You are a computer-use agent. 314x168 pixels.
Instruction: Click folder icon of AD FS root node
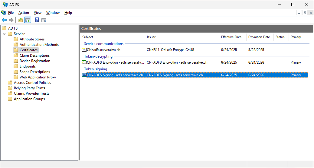4,28
